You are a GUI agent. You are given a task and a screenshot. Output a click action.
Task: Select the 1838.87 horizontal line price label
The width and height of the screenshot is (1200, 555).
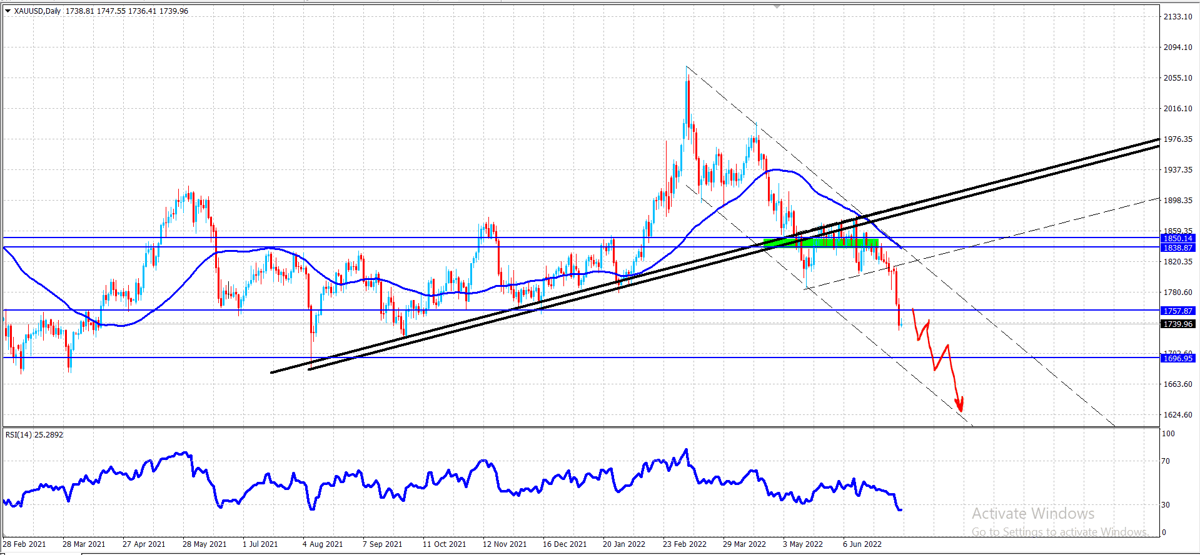click(x=1178, y=247)
